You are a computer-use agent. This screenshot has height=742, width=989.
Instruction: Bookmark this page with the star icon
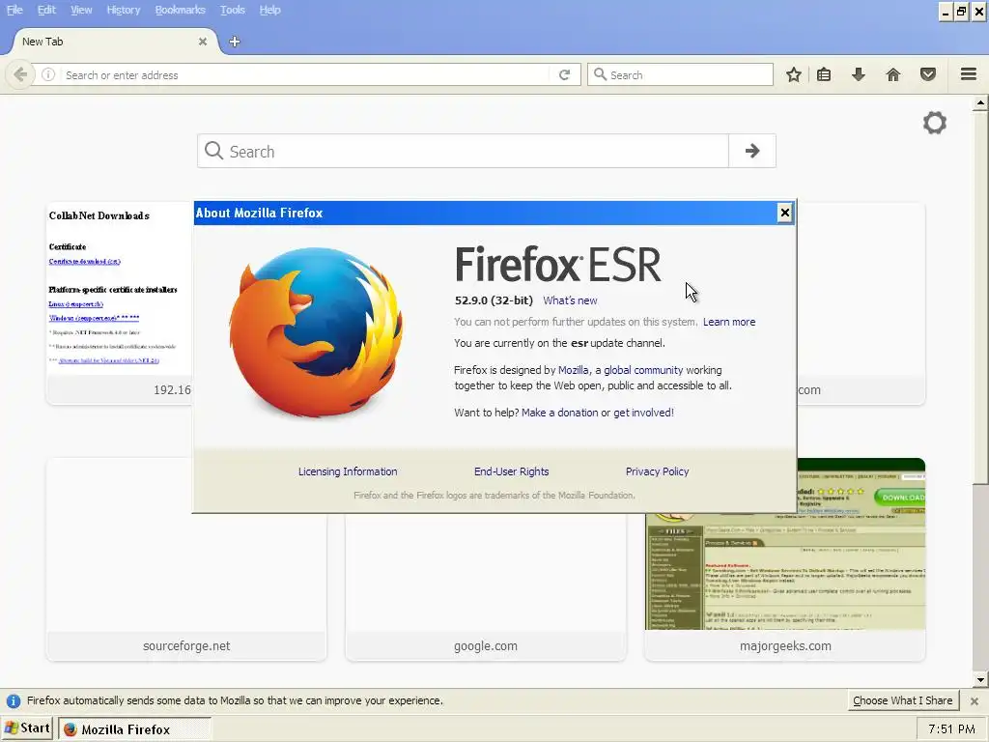pos(794,75)
